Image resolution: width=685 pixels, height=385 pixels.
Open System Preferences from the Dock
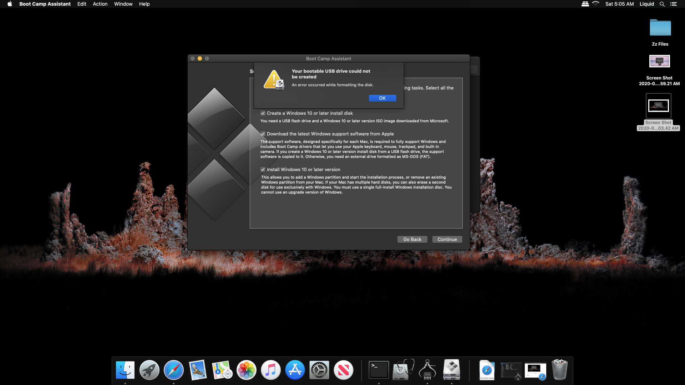(319, 370)
